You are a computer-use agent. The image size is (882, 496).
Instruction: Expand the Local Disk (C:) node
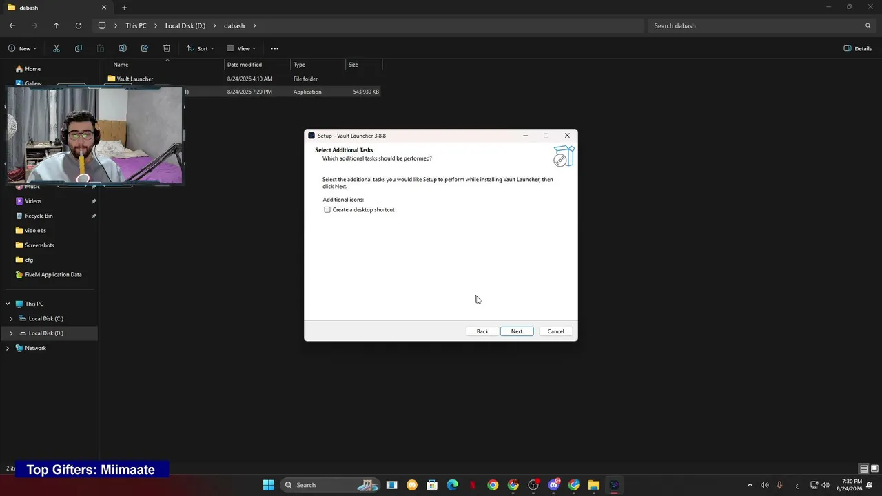click(11, 318)
